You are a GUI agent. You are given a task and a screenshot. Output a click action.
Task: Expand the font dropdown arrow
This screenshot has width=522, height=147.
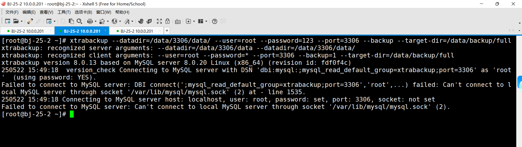click(x=132, y=21)
